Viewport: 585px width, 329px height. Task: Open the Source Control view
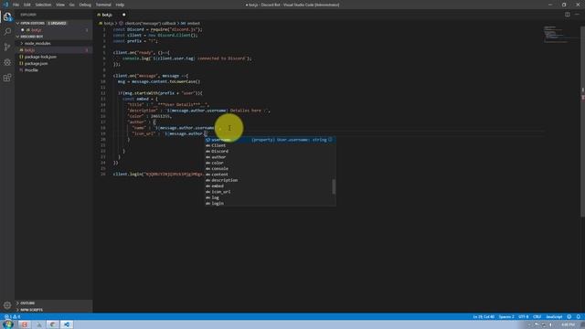coord(7,47)
